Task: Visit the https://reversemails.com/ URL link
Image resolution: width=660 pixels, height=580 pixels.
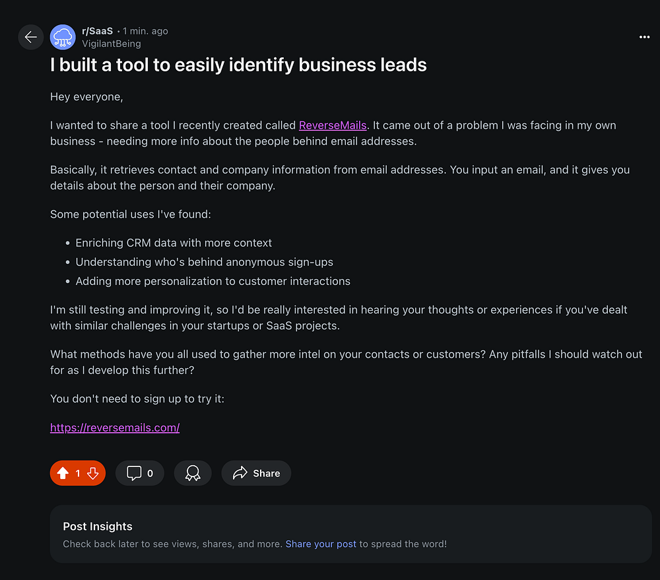Action: point(115,428)
